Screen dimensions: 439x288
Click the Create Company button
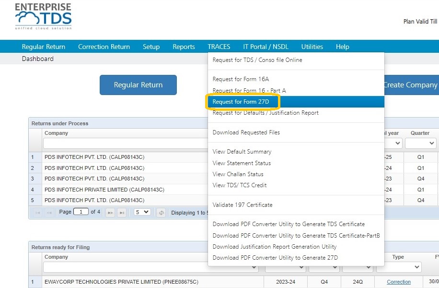pos(412,84)
